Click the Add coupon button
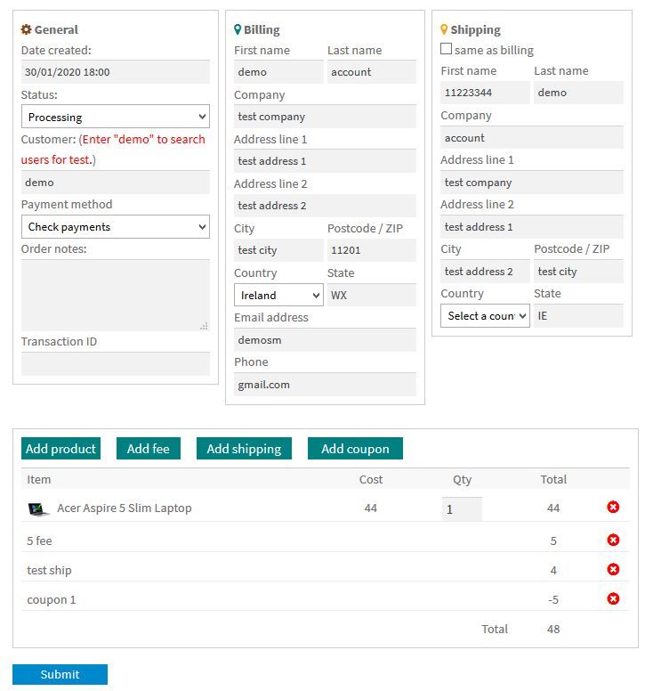The image size is (645, 691). [x=355, y=448]
